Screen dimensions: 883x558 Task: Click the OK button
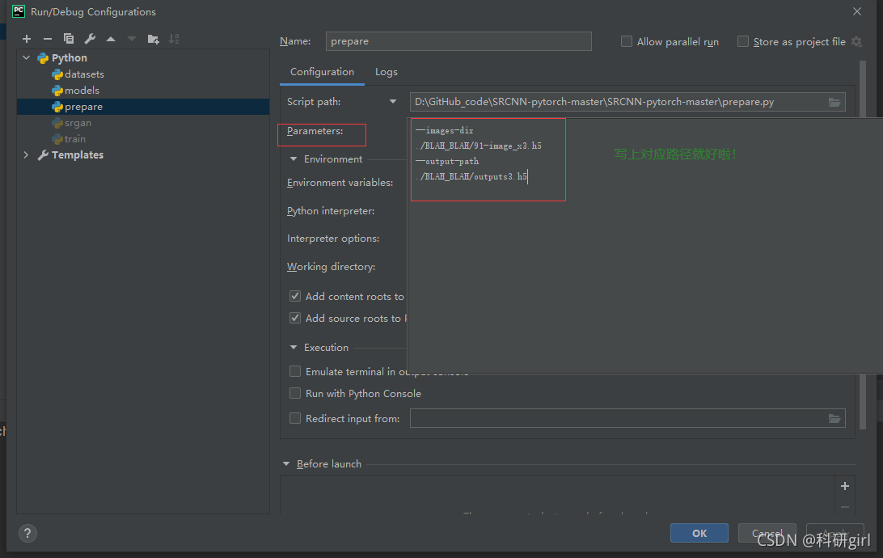[699, 533]
